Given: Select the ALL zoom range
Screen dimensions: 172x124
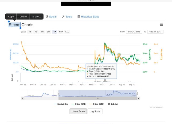Looking at the screenshot, I should (x=67, y=32).
